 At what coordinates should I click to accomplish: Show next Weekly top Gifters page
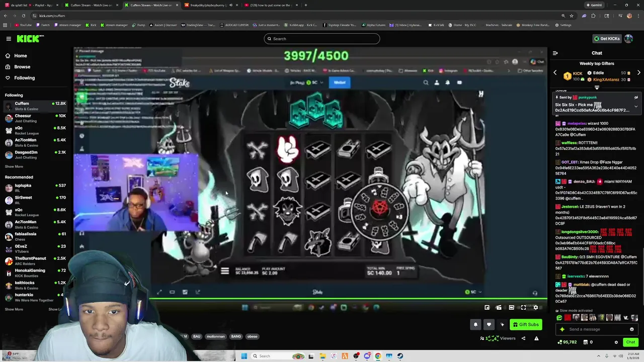tap(638, 73)
